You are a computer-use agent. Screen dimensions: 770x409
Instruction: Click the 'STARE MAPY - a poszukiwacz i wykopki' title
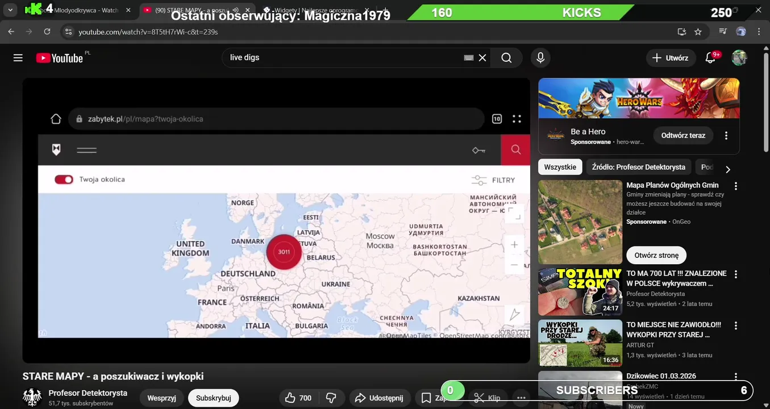(x=113, y=376)
